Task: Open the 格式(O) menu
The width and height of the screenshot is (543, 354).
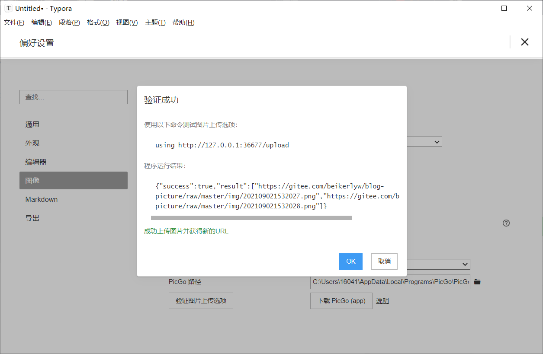Action: [x=98, y=22]
